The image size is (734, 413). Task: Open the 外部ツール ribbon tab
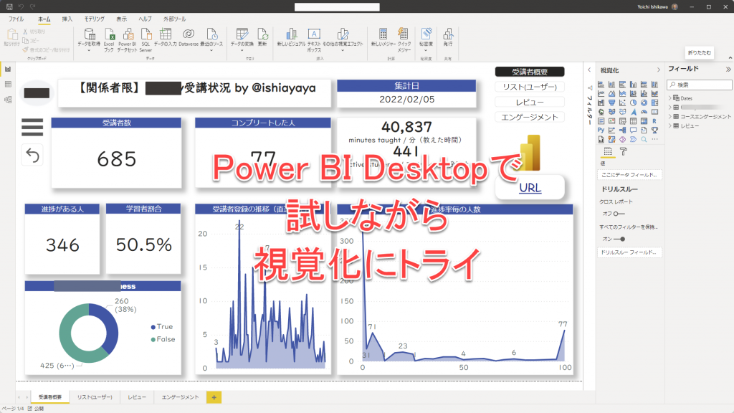coord(174,19)
